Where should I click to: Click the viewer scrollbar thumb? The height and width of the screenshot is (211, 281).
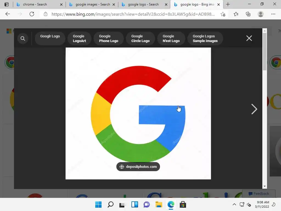(x=265, y=52)
